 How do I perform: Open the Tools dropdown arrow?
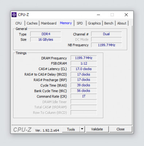(82, 129)
